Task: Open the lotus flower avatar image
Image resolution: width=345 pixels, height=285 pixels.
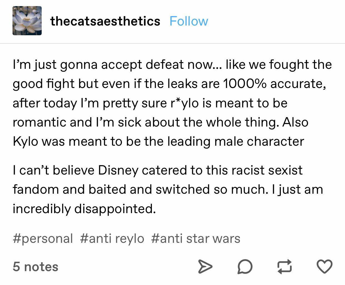Action: pos(27,21)
